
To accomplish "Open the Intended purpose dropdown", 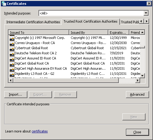I will pos(146,13).
